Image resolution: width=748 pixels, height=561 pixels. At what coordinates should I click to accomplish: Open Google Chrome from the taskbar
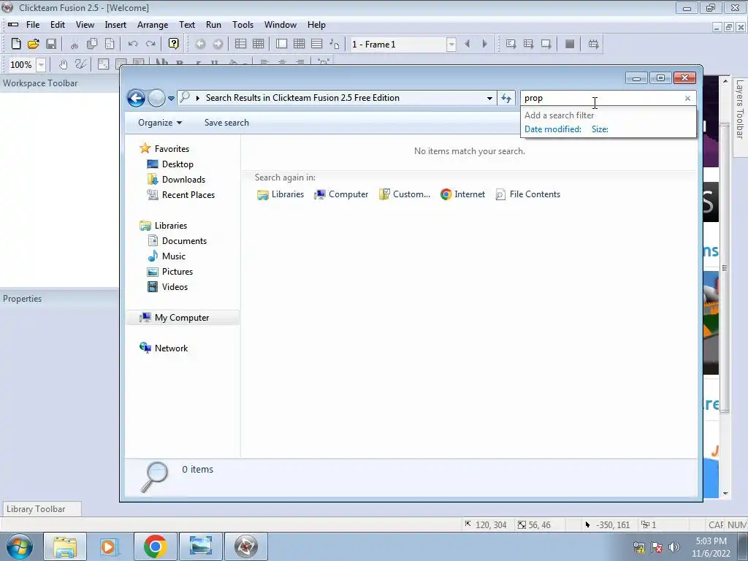coord(155,546)
